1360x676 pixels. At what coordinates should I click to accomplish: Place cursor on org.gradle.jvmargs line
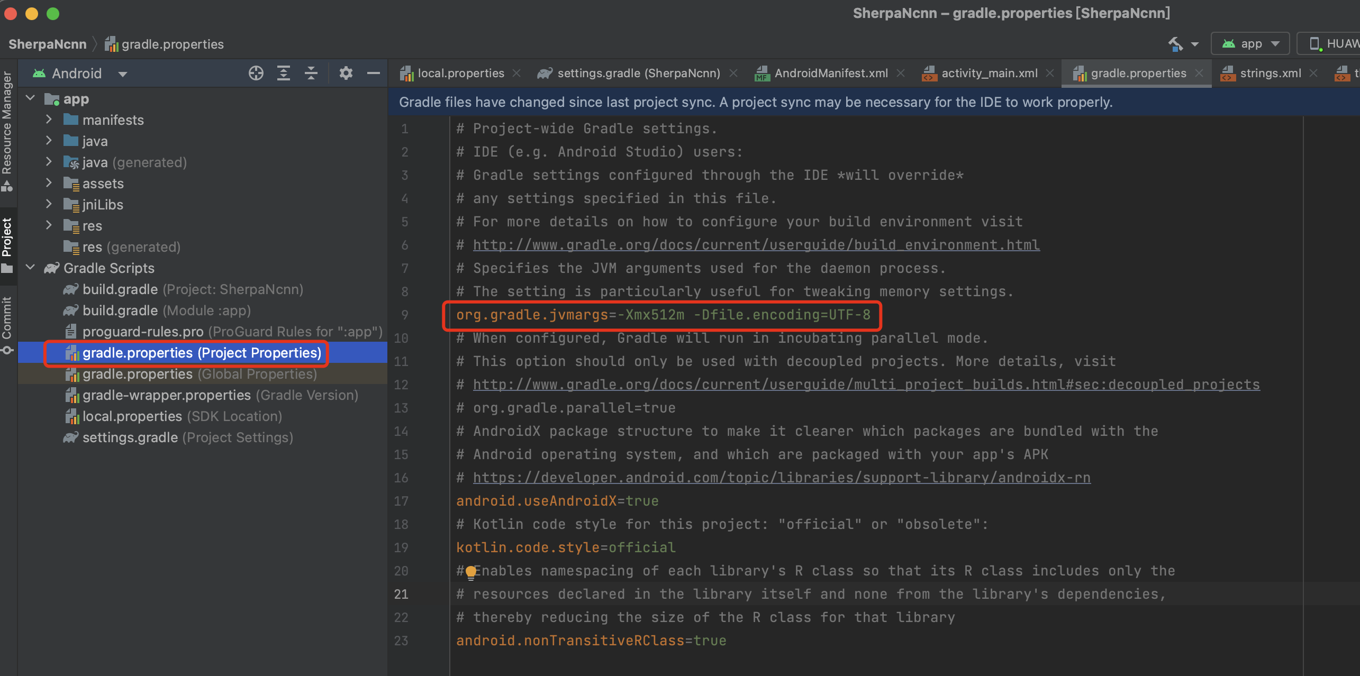pos(663,315)
